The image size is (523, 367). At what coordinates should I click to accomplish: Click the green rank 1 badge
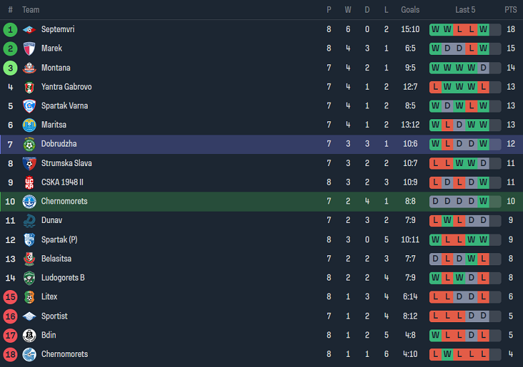(10, 29)
